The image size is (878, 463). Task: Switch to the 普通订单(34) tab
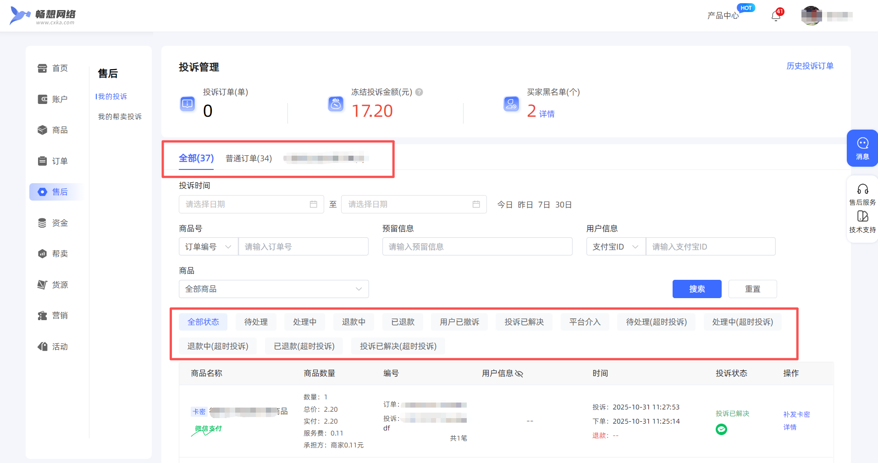pyautogui.click(x=248, y=158)
